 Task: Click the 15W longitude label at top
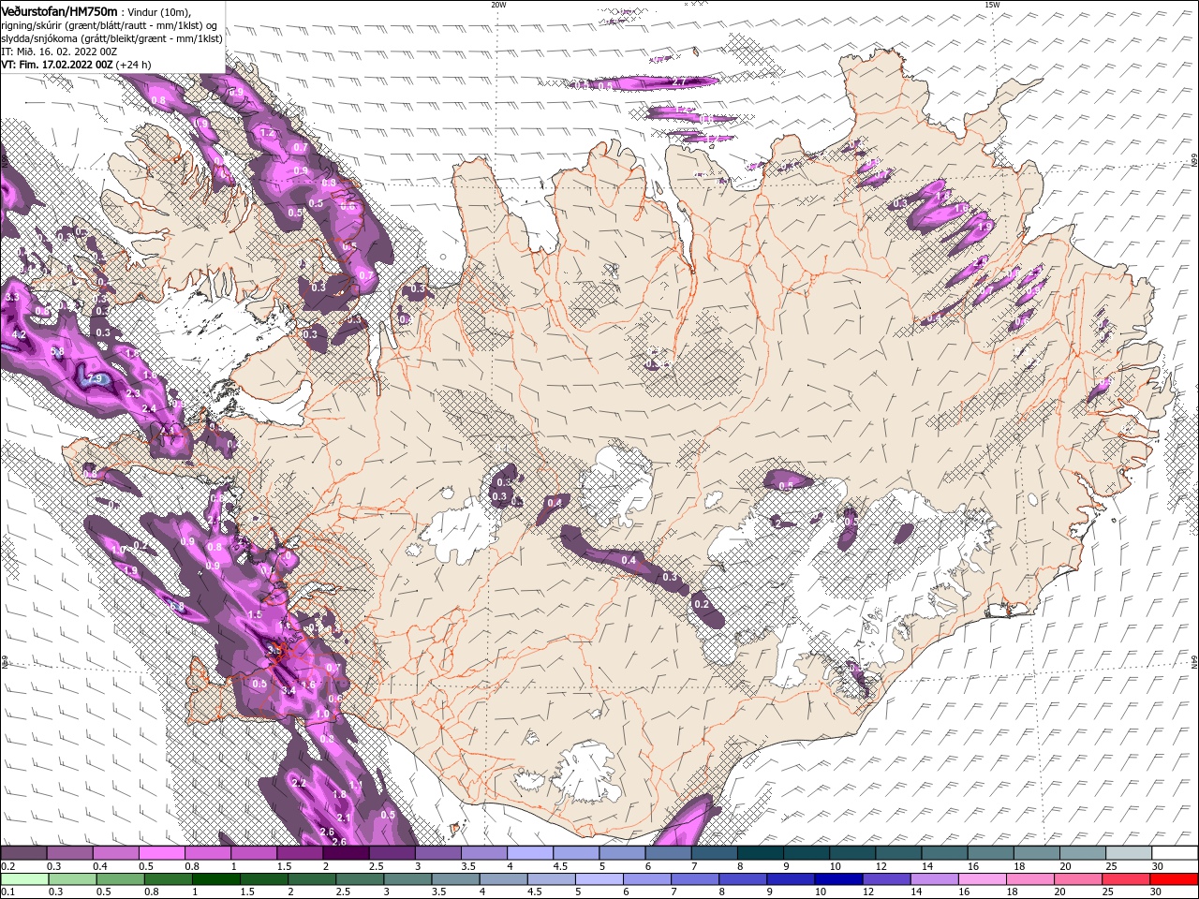[x=992, y=4]
